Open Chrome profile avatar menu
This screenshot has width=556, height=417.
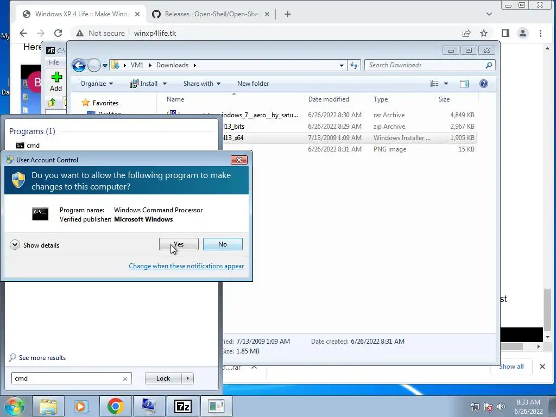[523, 33]
